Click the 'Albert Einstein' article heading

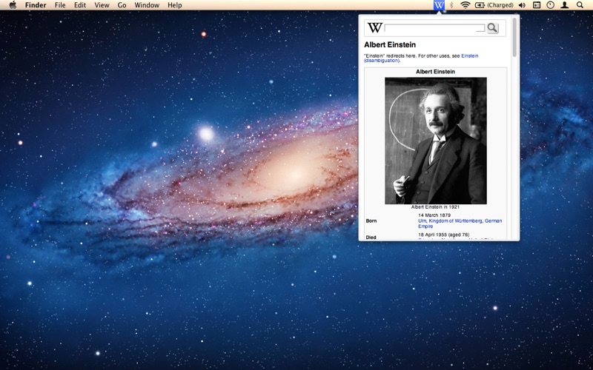click(390, 44)
